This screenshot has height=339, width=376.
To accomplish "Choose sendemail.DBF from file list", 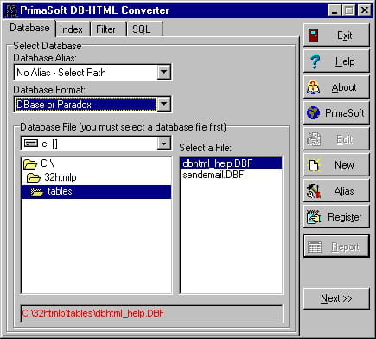I will 213,175.
